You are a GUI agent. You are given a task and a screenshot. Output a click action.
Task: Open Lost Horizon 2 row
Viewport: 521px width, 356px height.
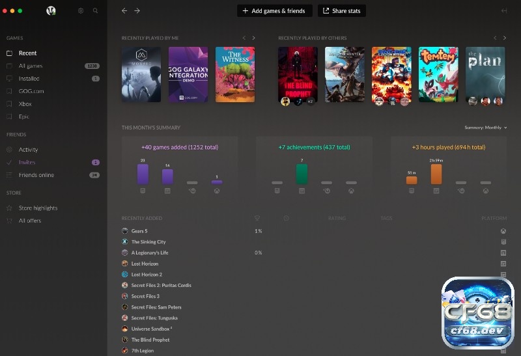[314, 274]
